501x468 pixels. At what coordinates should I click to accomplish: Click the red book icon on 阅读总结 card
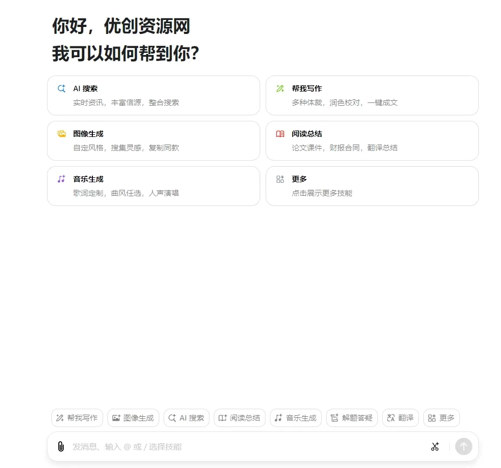click(x=280, y=134)
